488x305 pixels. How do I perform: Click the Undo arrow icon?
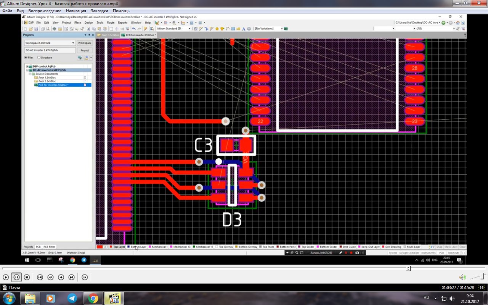(x=134, y=29)
